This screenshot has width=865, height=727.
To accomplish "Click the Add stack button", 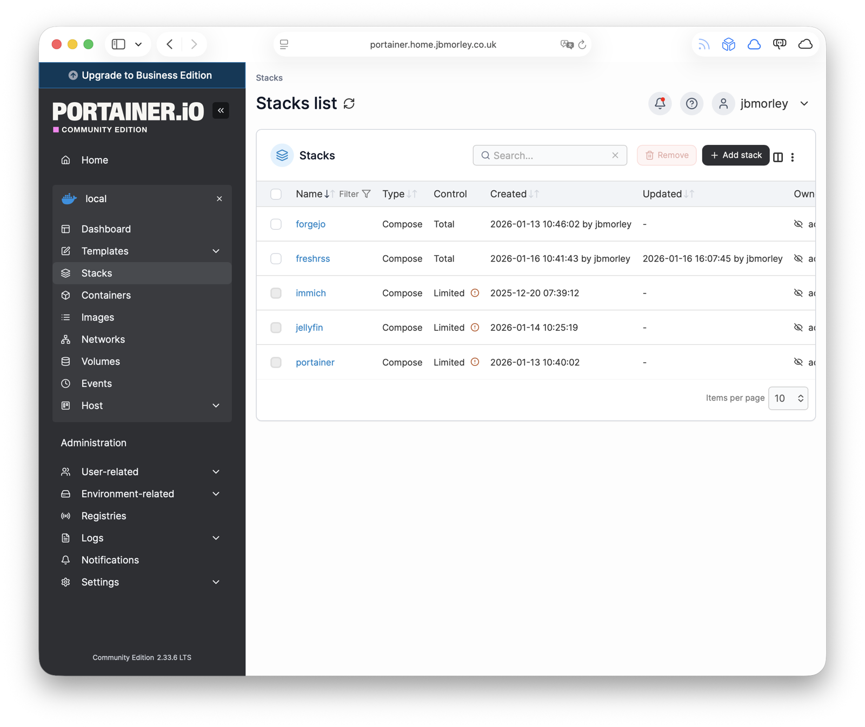I will pos(735,155).
